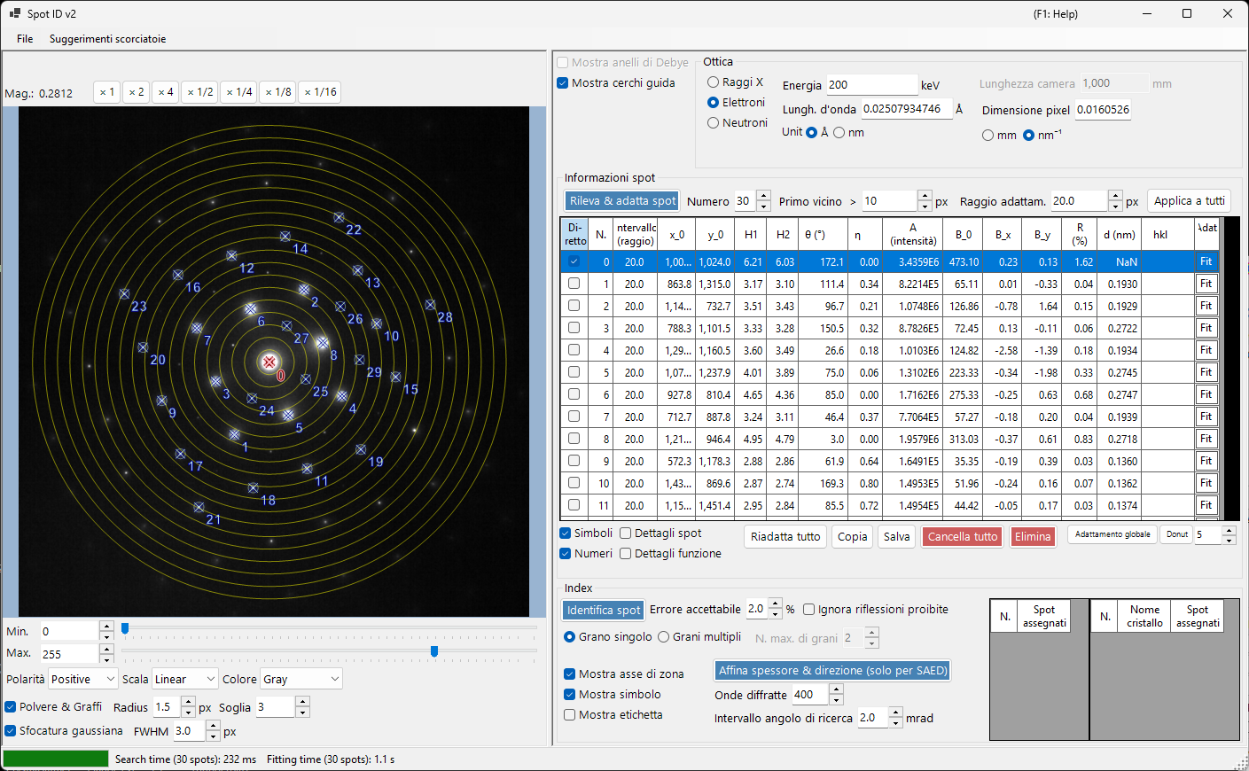
Task: Select the Raggi X radio option
Action: pos(713,82)
